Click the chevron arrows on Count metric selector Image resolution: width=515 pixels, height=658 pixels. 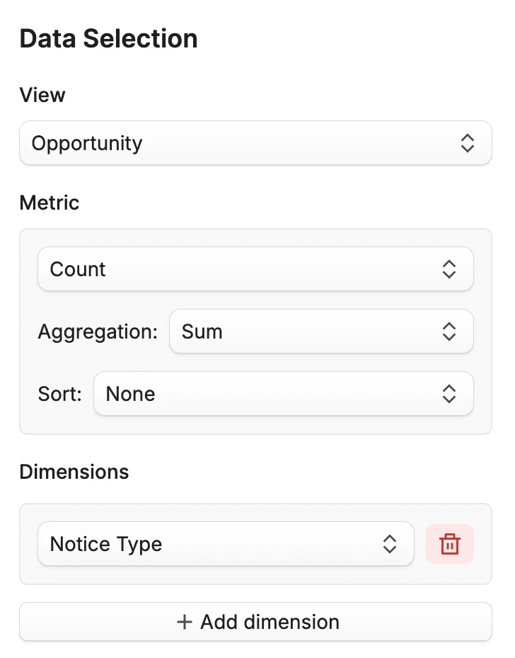tap(449, 269)
